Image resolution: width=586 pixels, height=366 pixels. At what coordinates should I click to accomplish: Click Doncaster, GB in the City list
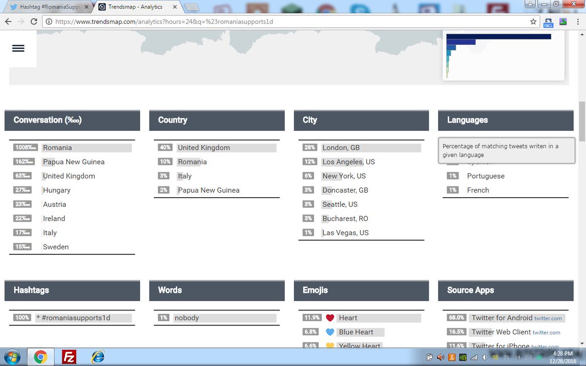click(x=345, y=190)
